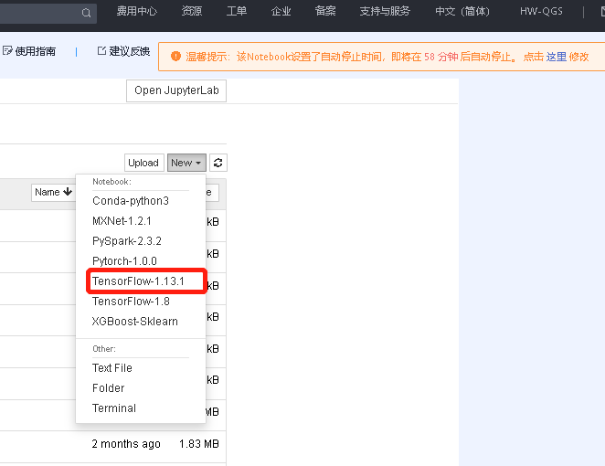Screen dimensions: 605x466
Task: Click the search magnifier icon
Action: pos(87,13)
